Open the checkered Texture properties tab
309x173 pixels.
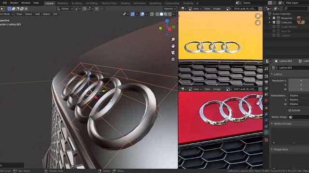(x=267, y=140)
